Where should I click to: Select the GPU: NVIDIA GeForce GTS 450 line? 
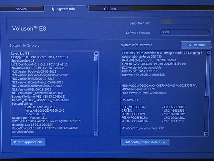tap(142, 57)
